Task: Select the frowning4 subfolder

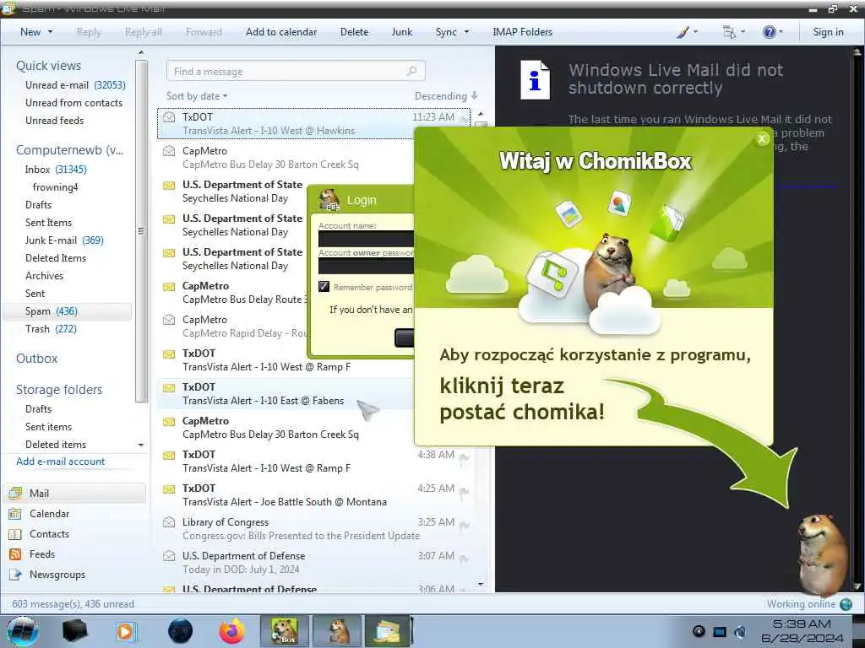Action: point(55,187)
